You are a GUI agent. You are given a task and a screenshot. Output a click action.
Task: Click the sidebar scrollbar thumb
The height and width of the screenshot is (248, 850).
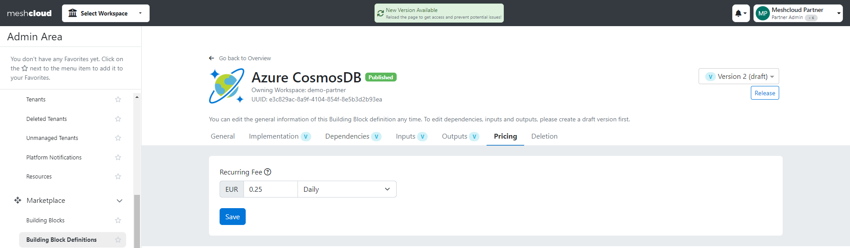coord(137,221)
